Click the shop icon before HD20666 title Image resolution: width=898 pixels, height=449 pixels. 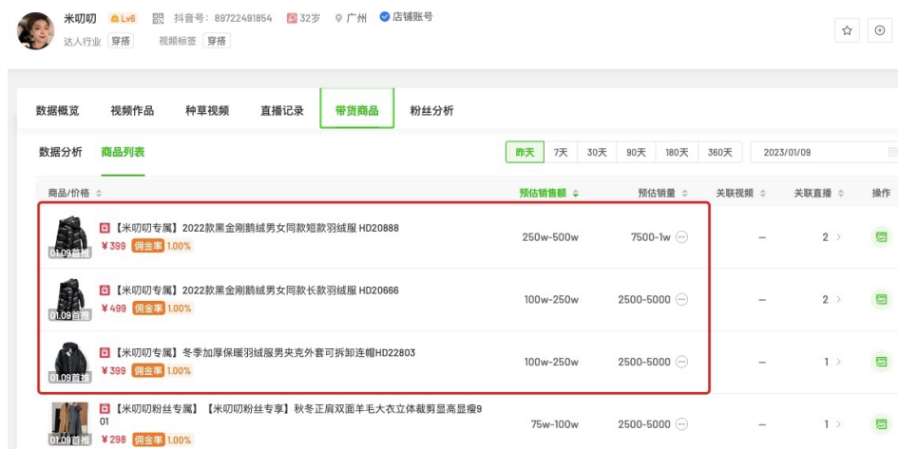[x=105, y=290]
